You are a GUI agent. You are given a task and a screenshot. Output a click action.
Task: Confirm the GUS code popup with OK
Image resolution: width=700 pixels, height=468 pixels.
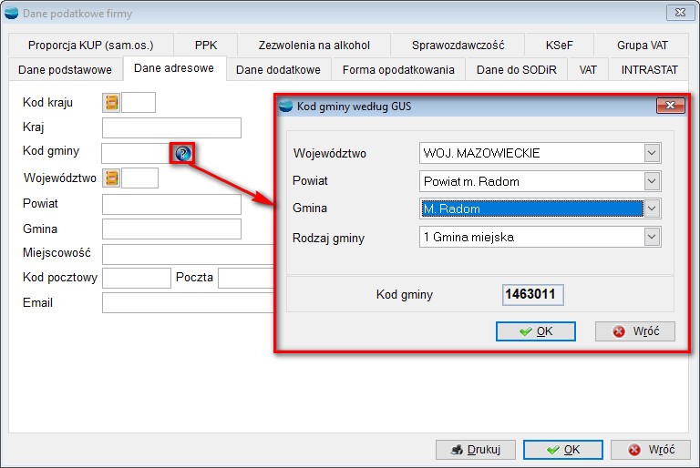535,331
